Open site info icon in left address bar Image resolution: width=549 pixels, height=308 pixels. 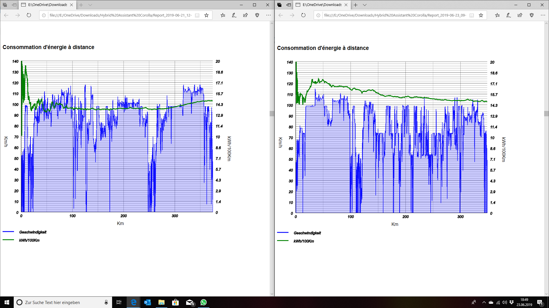[x=44, y=15]
